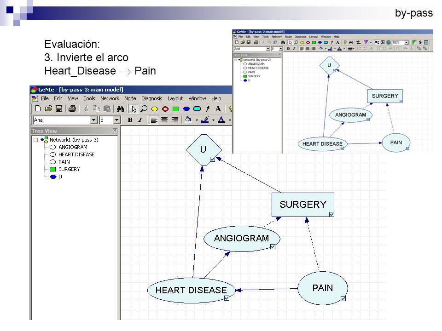
Task: Select ANGIOGRAM in by-pass-3 tree view
Action: [73, 147]
